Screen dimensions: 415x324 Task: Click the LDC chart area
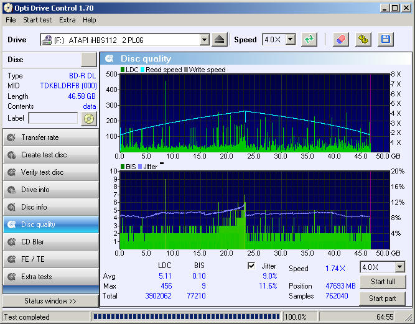pos(254,113)
